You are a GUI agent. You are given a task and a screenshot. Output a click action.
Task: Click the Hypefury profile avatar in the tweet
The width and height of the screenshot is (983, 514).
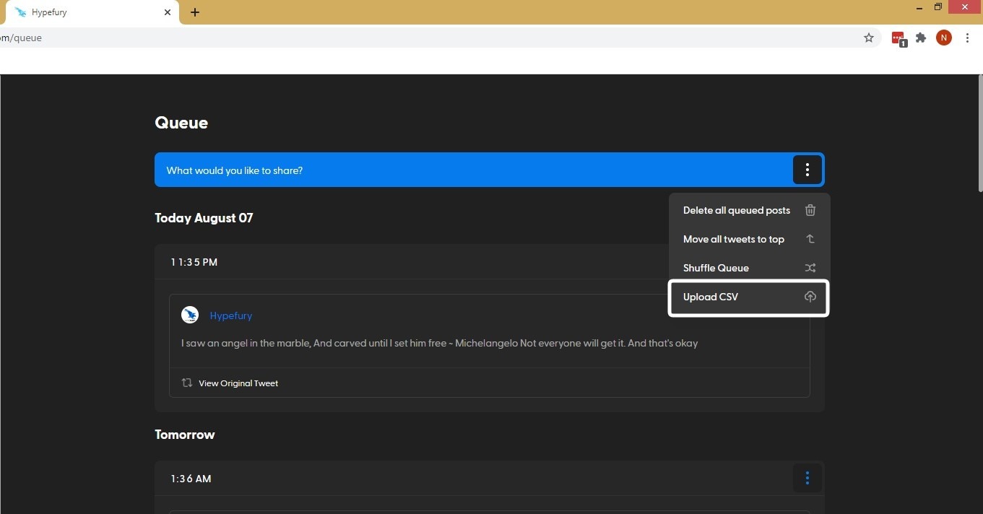(190, 315)
